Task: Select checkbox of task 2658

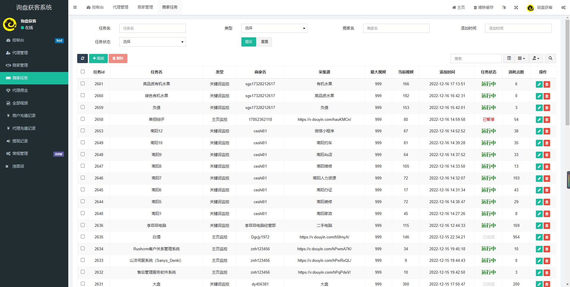Action: click(83, 119)
